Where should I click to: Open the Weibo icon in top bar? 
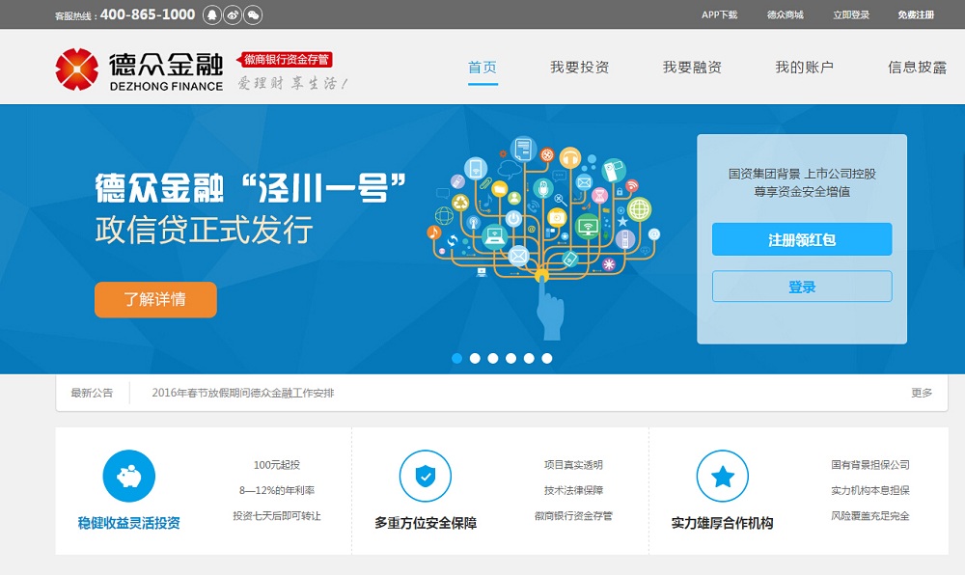coord(233,14)
